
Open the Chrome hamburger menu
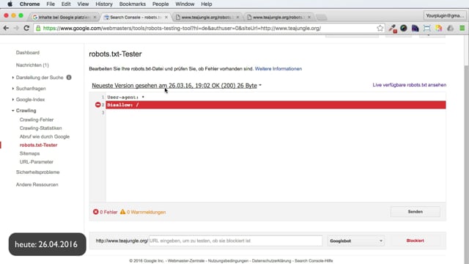[x=462, y=28]
